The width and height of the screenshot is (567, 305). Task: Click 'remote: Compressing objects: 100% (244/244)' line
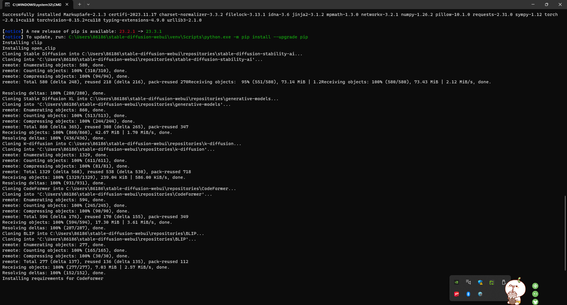(69, 121)
